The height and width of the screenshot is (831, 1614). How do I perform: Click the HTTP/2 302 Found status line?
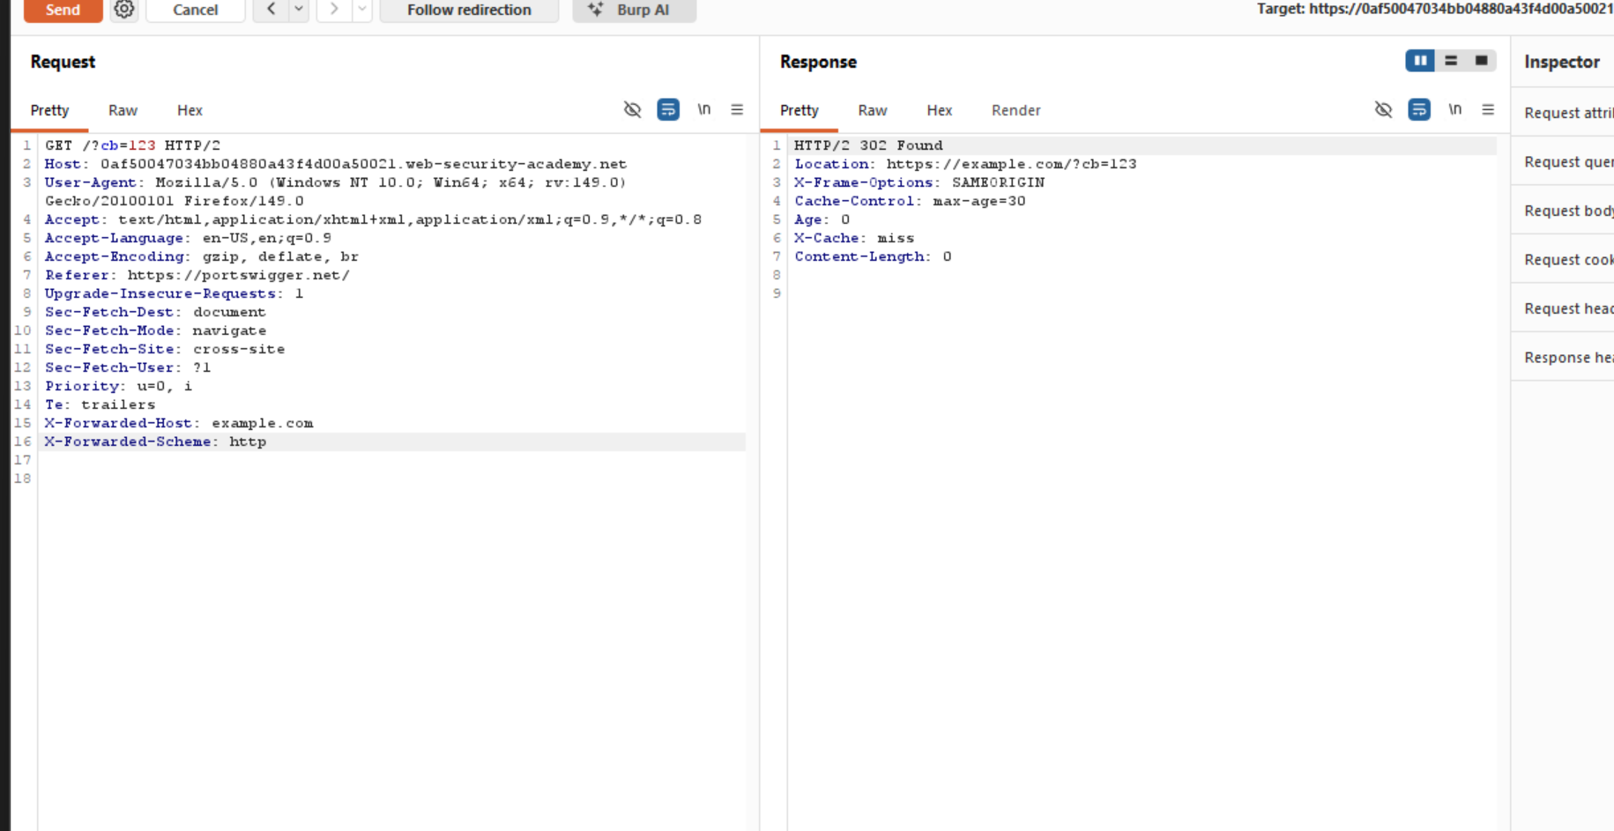pyautogui.click(x=868, y=145)
